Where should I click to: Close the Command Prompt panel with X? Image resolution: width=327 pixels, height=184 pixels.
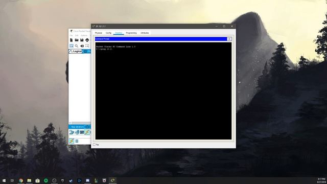coord(229,39)
